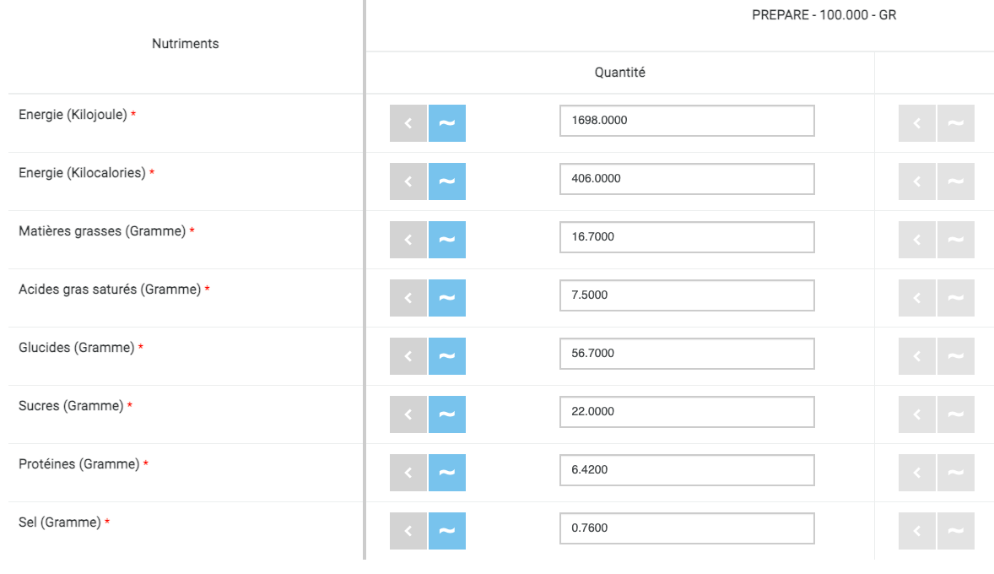Click the Energie (Kilojoule) quantity field 1698.0000
Image resolution: width=994 pixels, height=574 pixels.
coord(687,121)
